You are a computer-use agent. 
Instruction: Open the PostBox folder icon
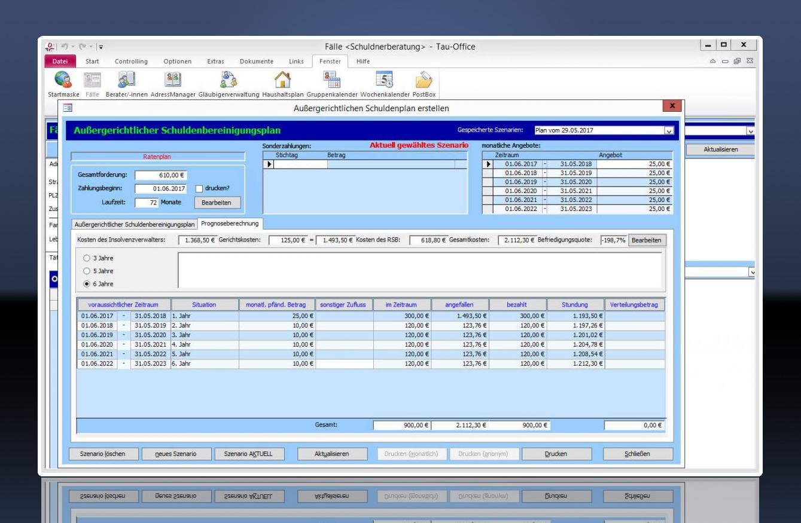point(424,80)
